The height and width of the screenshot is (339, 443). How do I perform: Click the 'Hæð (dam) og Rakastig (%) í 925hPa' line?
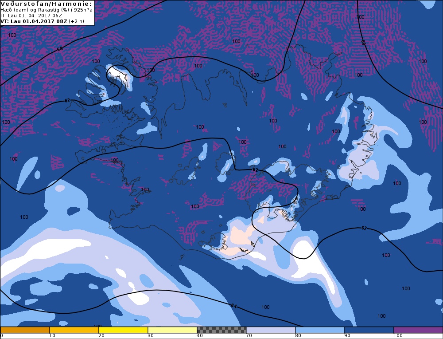click(x=47, y=10)
